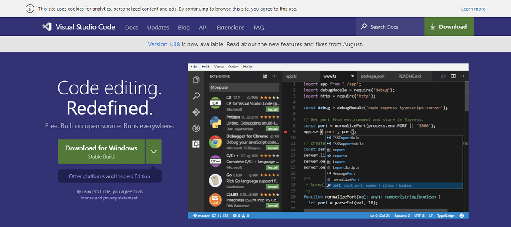Open the Extensions nav link
This screenshot has height=227, width=511.
coord(230,27)
